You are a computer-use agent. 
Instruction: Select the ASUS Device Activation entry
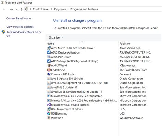click(x=65, y=52)
